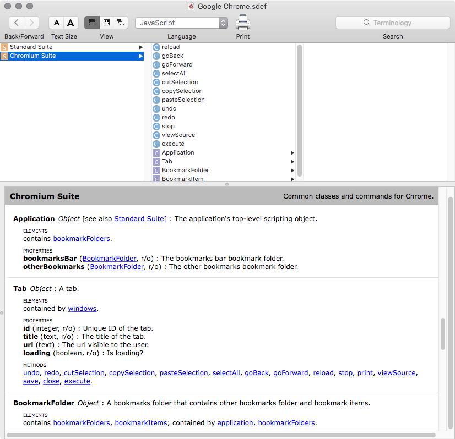Expand BookmarkItem class arrow

[292, 179]
